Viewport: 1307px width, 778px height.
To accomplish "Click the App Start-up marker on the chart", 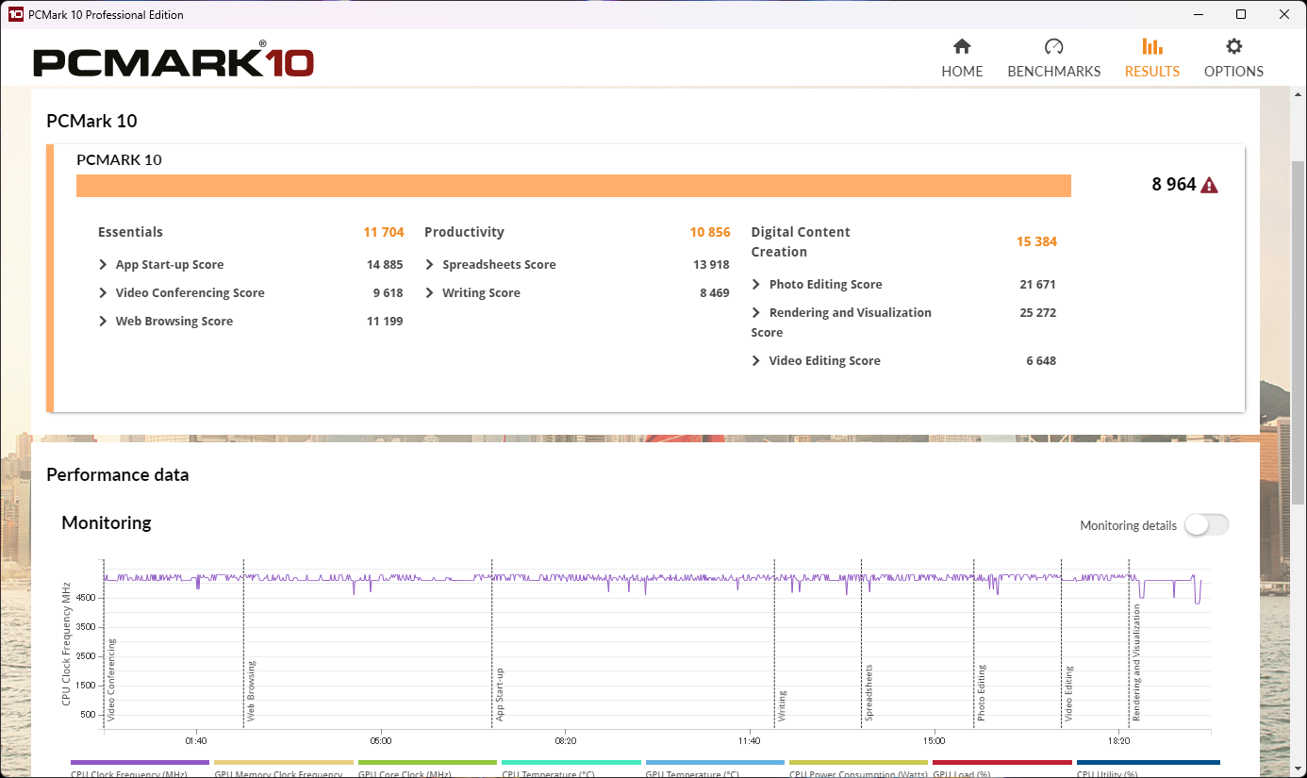I will pos(500,694).
